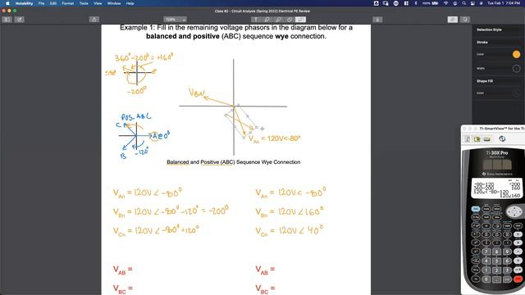Screen dimensions: 525x295
Task: Select the highlighted selection tool
Action: pyautogui.click(x=301, y=20)
